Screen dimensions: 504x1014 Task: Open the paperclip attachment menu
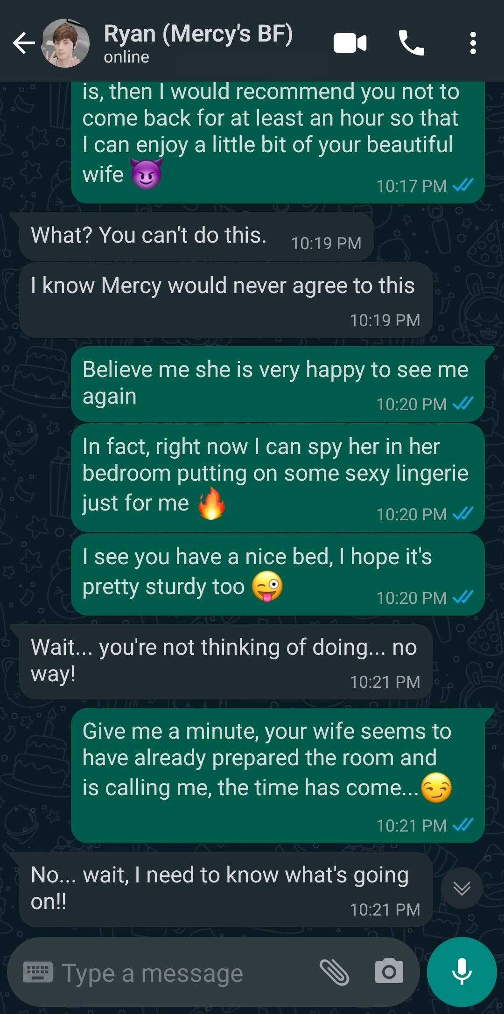pos(335,972)
